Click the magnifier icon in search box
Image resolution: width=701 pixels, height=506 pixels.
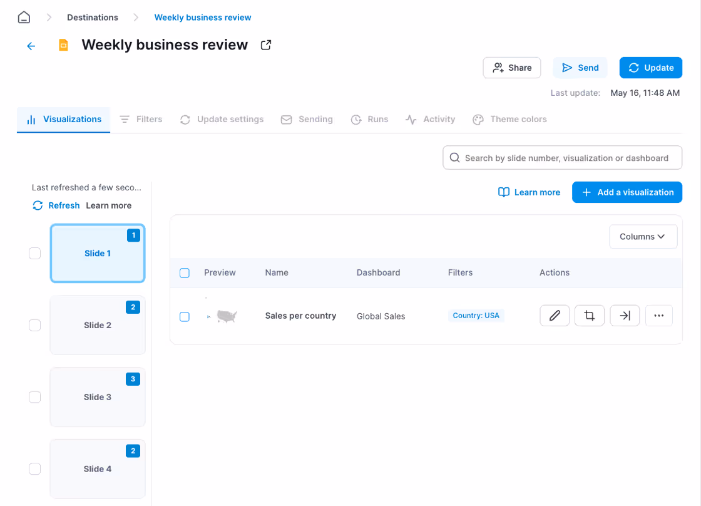click(x=454, y=157)
